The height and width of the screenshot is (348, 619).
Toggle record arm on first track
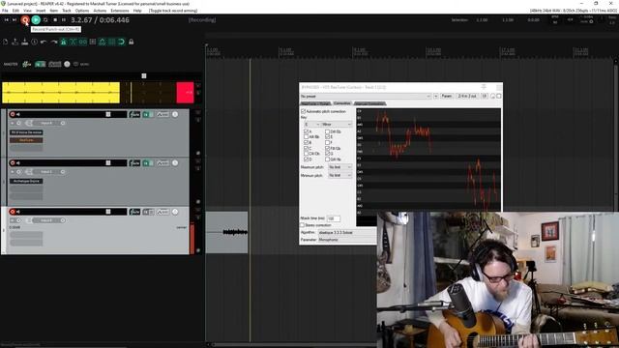point(13,114)
